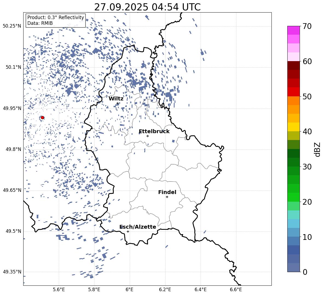Click the 10 colorbar tick label

click(307, 237)
